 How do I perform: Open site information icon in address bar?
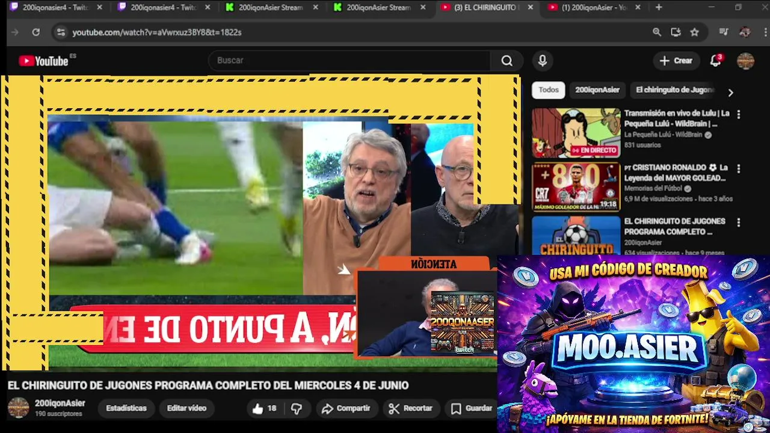[60, 32]
